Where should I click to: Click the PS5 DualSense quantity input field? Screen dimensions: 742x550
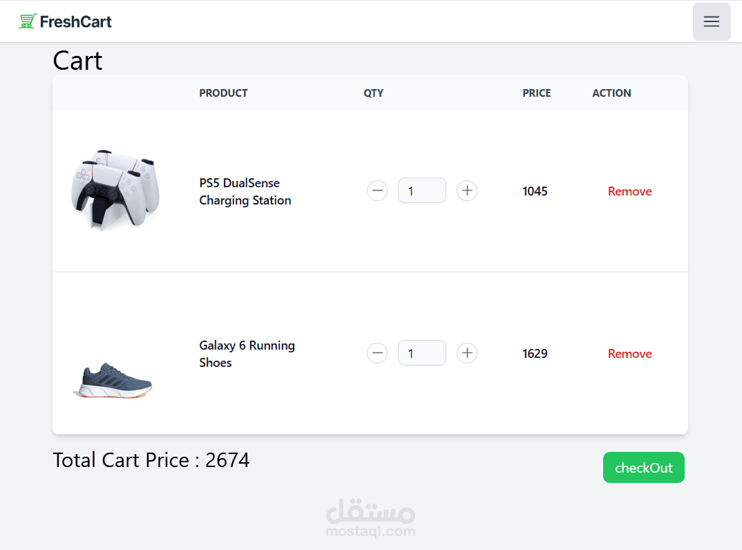click(x=421, y=191)
